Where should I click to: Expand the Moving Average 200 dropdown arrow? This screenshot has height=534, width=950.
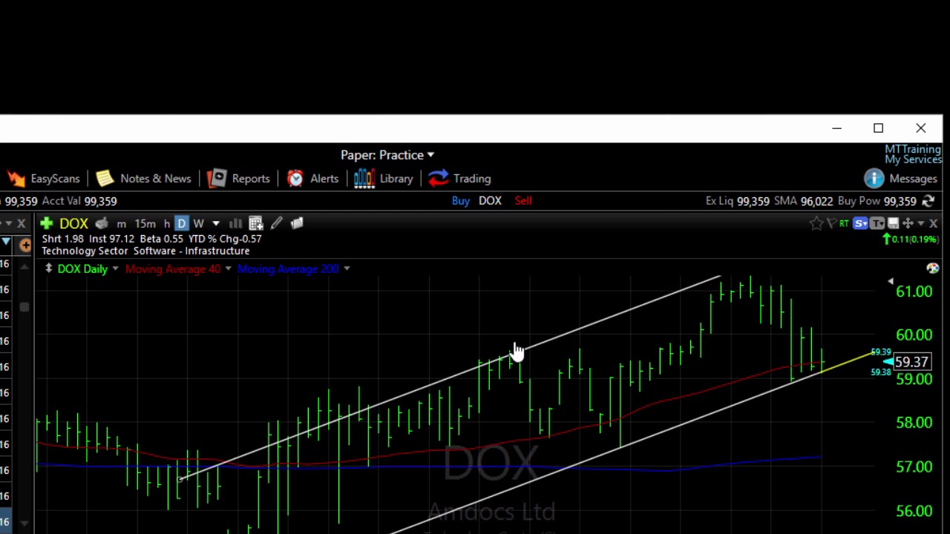pos(347,269)
